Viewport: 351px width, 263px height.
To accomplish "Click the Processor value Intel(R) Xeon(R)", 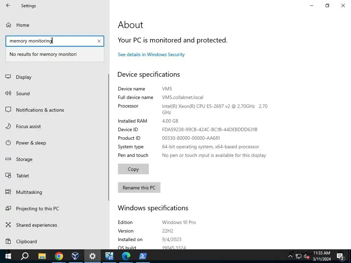I will [x=215, y=109].
